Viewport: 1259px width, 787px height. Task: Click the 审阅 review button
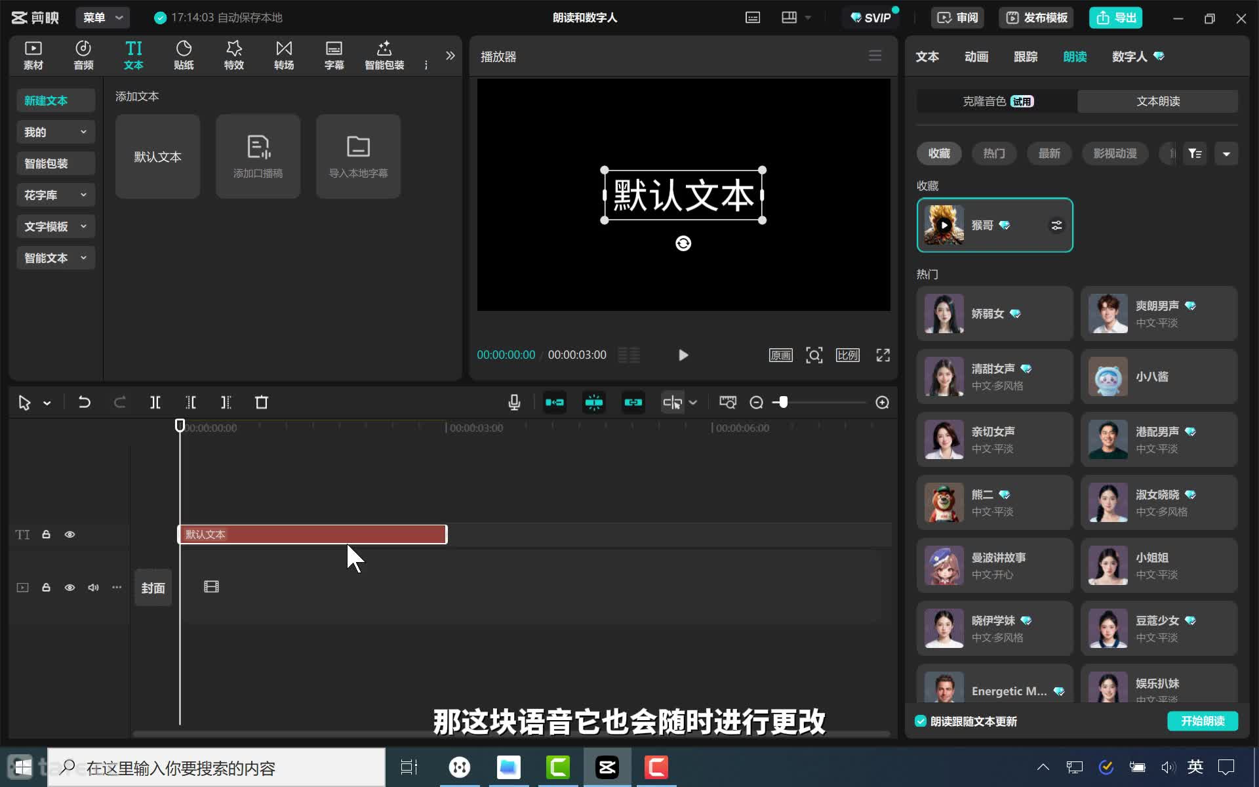tap(958, 18)
